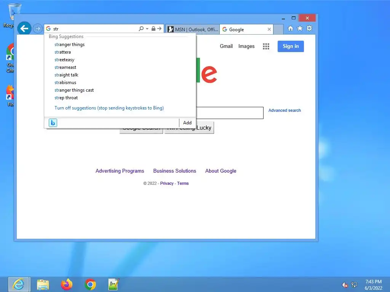The width and height of the screenshot is (390, 292).
Task: Open Gmail link
Action: click(x=226, y=46)
